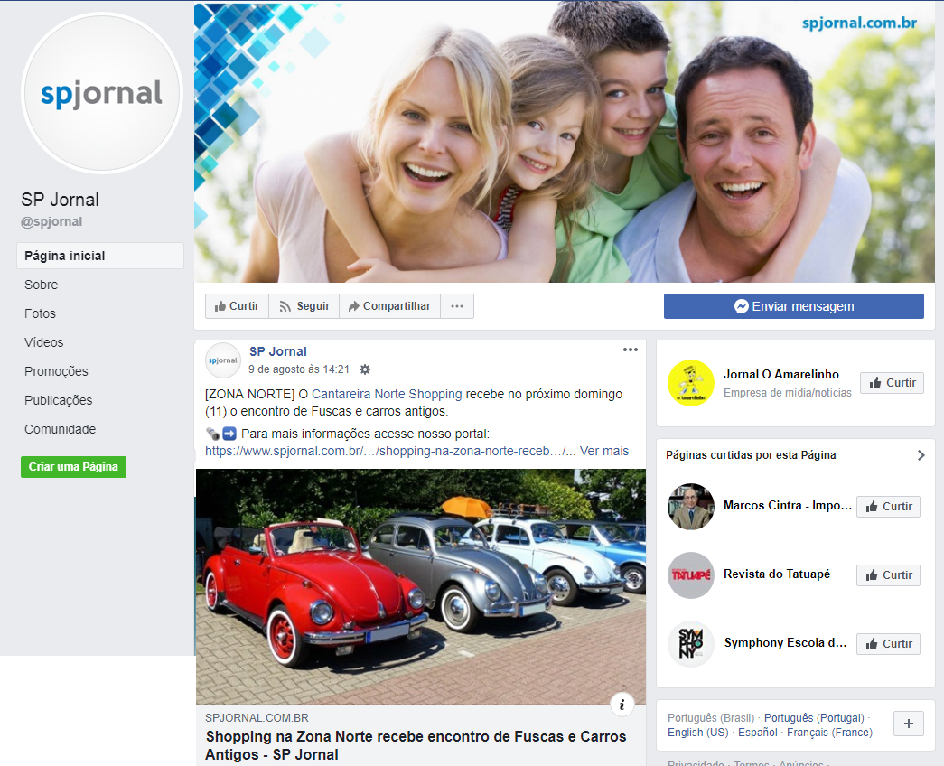Click the info icon on article image

click(622, 705)
